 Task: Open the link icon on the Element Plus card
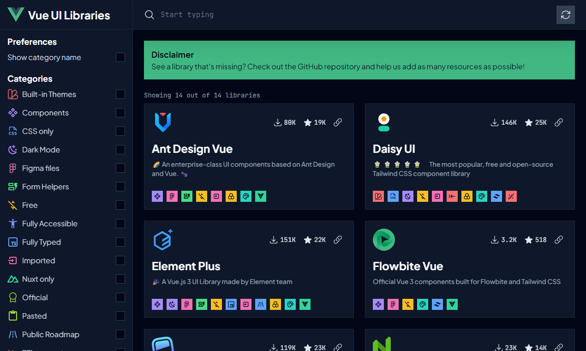[338, 240]
